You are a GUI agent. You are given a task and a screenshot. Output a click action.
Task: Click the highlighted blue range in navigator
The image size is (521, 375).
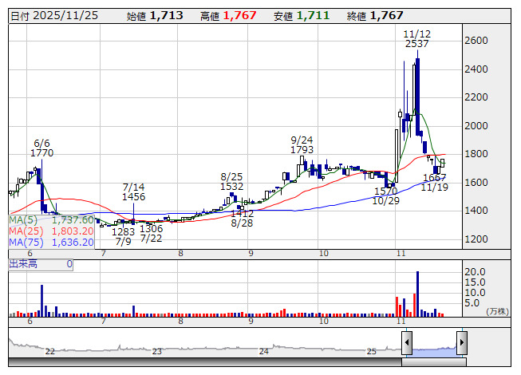tap(434, 347)
